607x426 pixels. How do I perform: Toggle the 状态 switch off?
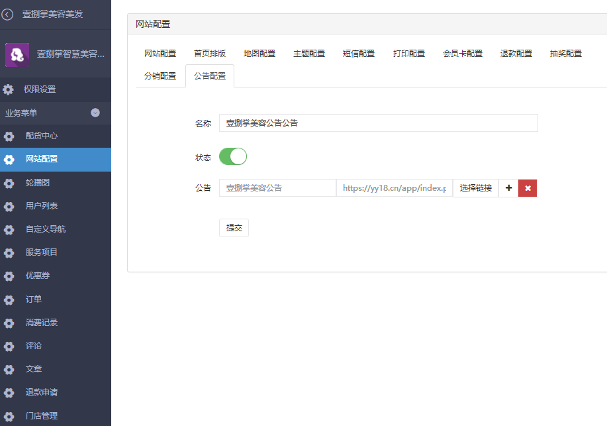[x=233, y=156]
